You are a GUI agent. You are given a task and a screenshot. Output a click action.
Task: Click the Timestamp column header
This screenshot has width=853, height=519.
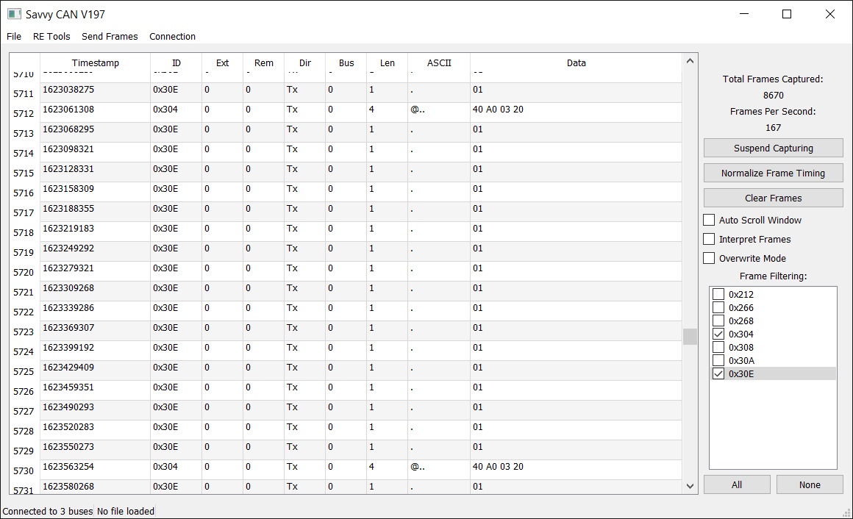96,63
